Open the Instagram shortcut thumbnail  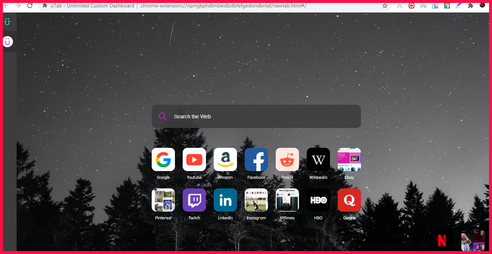coord(256,200)
